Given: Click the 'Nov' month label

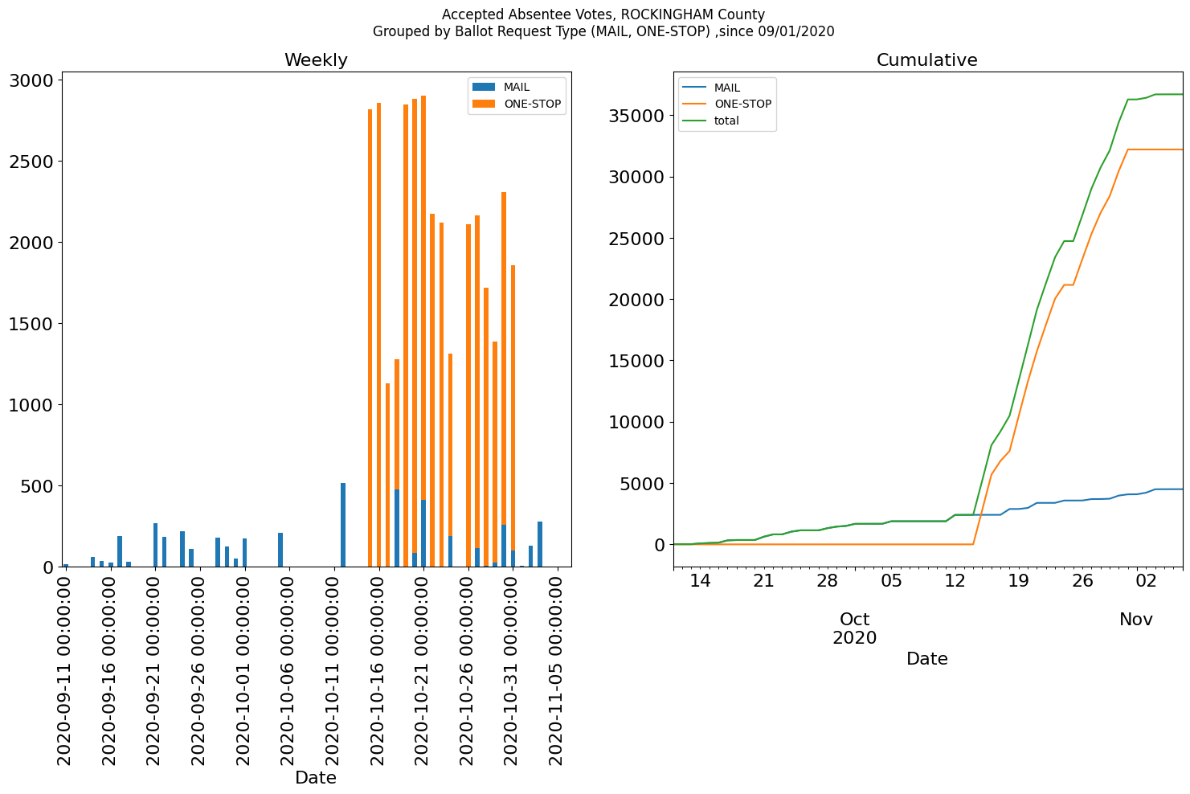Looking at the screenshot, I should pos(1136,620).
